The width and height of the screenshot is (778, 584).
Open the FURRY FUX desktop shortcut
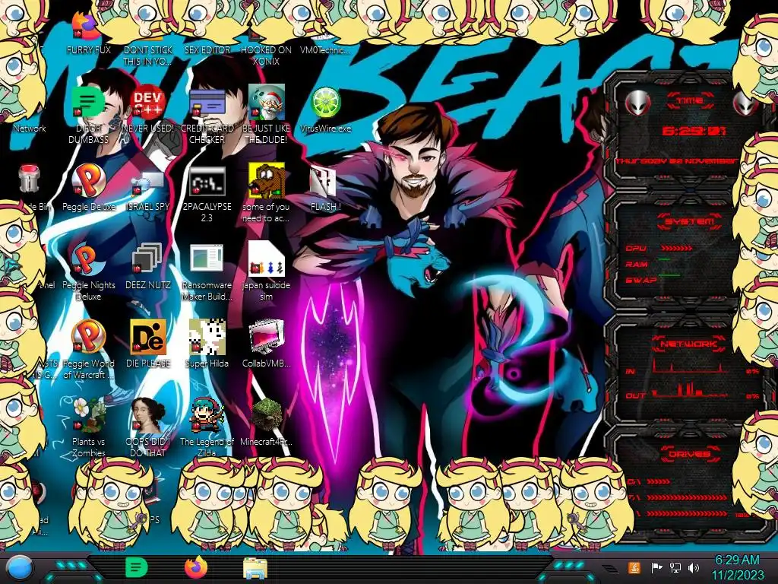point(88,32)
